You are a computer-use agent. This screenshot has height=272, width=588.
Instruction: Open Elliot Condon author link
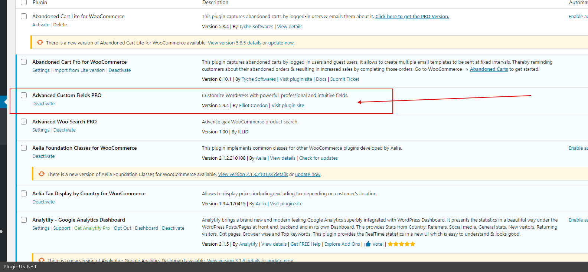point(253,106)
